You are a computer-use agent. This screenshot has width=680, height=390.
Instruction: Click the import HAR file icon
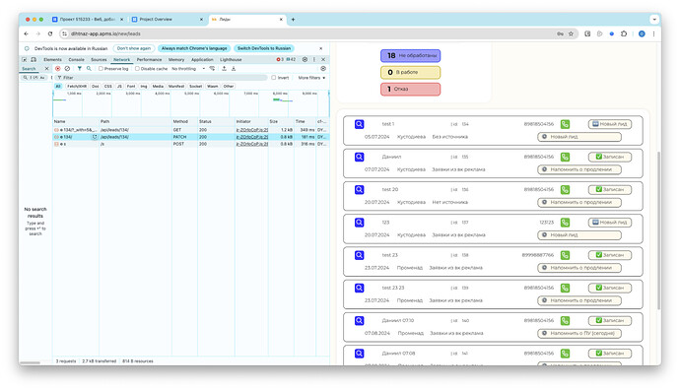[225, 69]
